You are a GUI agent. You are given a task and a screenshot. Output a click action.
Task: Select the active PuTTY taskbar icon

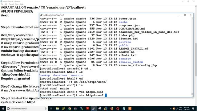(94, 109)
